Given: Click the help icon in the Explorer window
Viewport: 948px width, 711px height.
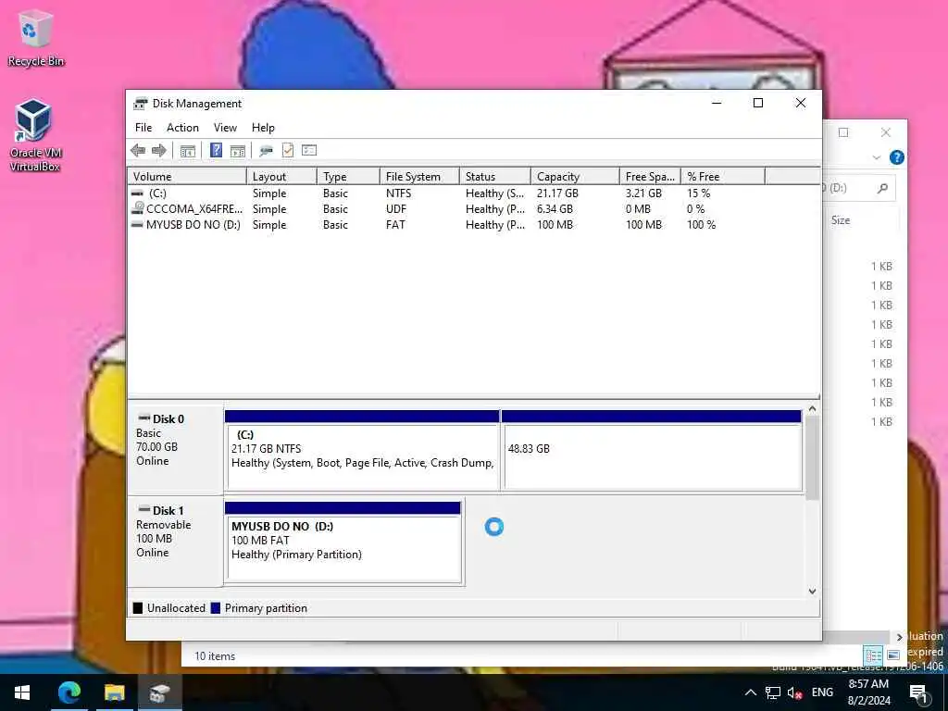Looking at the screenshot, I should [896, 157].
